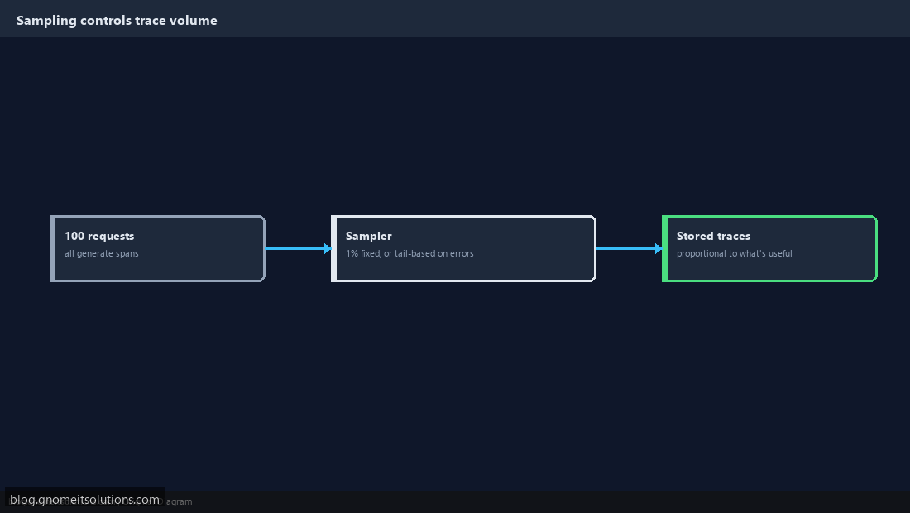Select the 'Sampler' node box
The image size is (910, 513).
(463, 248)
